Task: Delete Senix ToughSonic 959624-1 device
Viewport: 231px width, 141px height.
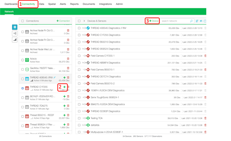Action: pos(205,97)
